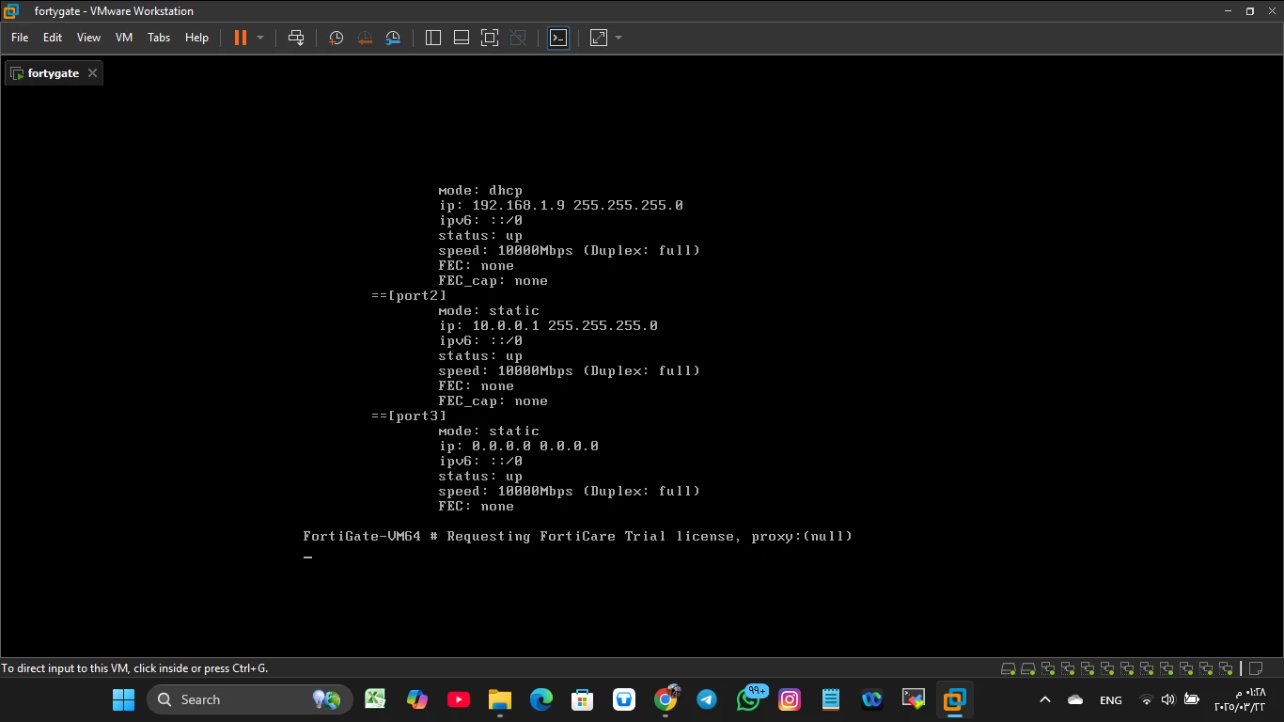This screenshot has height=722, width=1284.
Task: Open the Windows Start menu
Action: [123, 699]
